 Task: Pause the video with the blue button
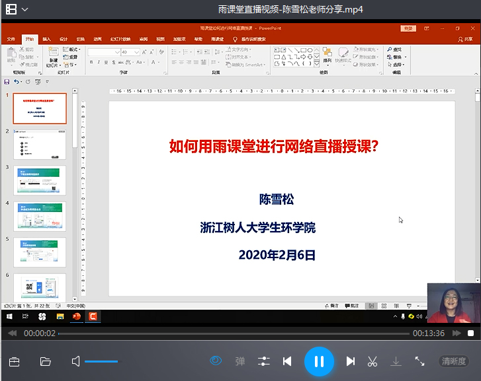[x=319, y=361]
